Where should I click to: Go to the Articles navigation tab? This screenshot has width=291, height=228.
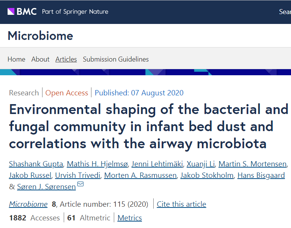66,59
